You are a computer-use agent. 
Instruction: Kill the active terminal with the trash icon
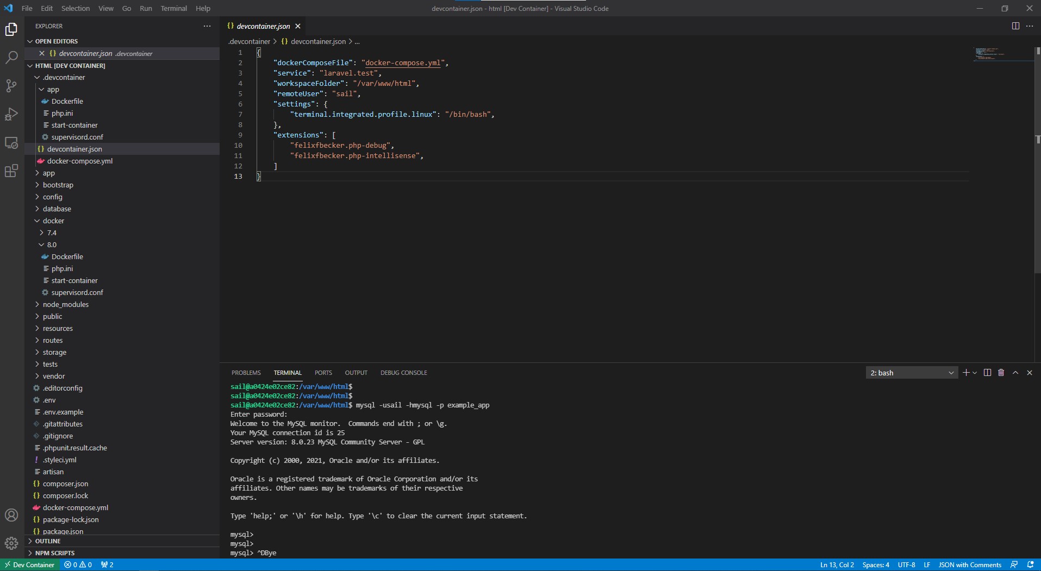pyautogui.click(x=1001, y=373)
